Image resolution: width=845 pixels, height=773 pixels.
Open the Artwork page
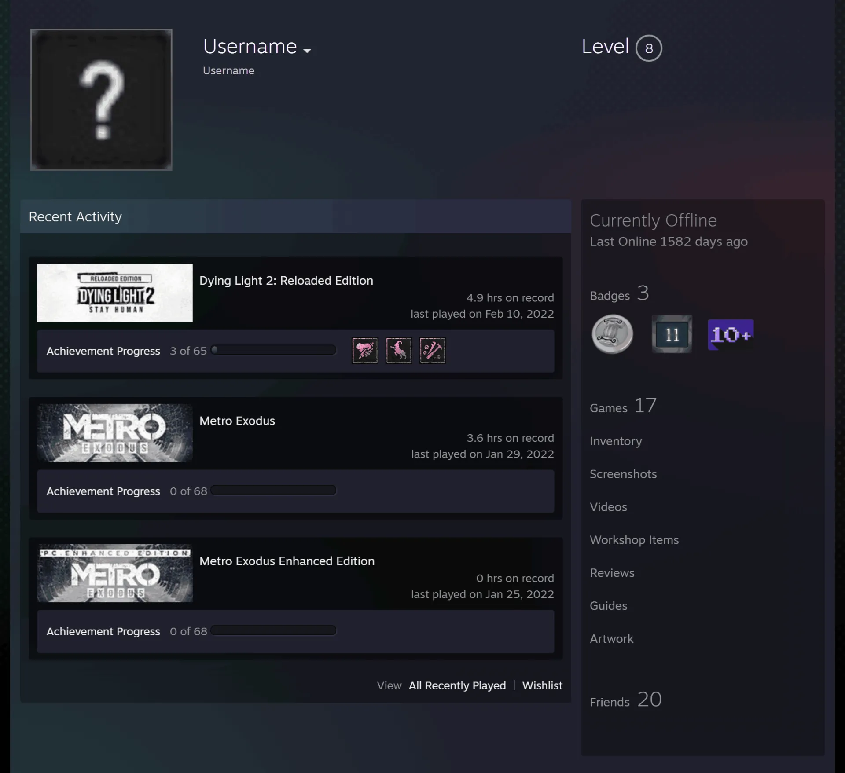click(611, 639)
